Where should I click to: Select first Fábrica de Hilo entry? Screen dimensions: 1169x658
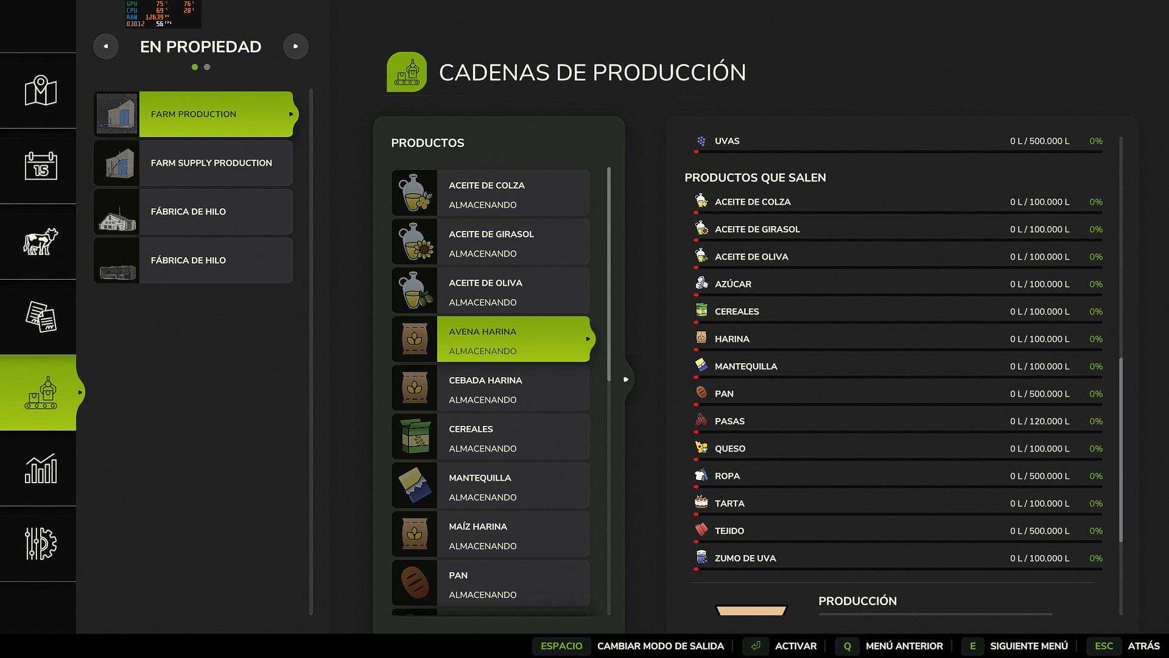point(194,212)
